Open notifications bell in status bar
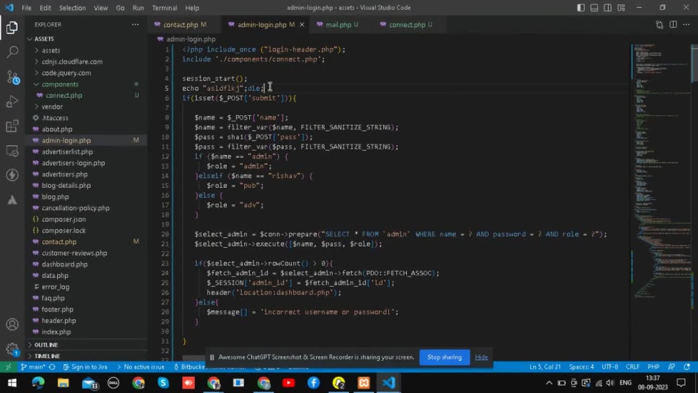Screen dimensions: 698x393 coord(687,367)
